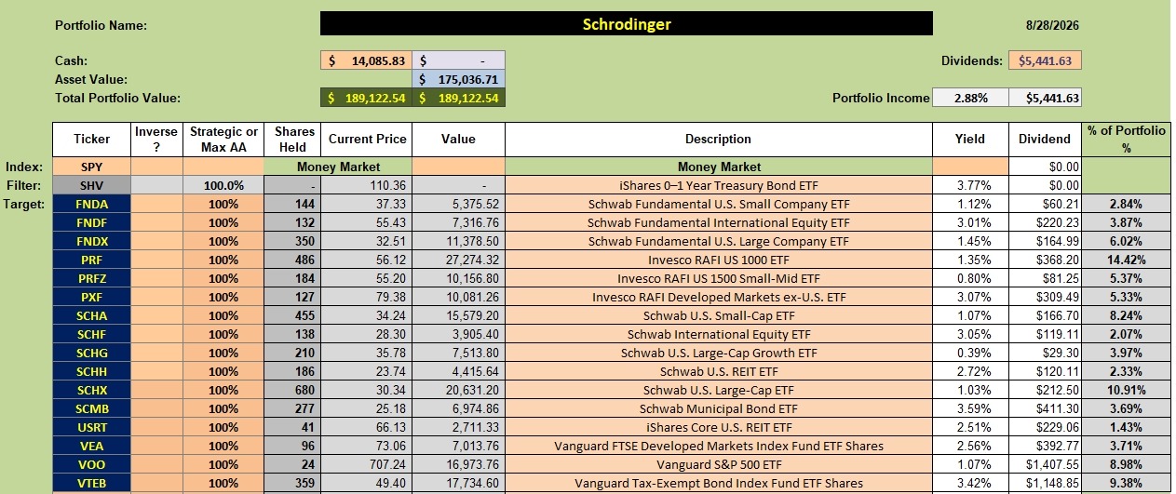The height and width of the screenshot is (494, 1176).
Task: Select the value 27,274.32 cell
Action: point(458,260)
